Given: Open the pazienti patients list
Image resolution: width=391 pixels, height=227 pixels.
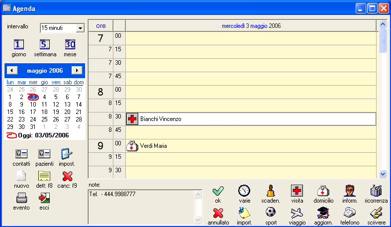Looking at the screenshot, I should click(x=44, y=154).
